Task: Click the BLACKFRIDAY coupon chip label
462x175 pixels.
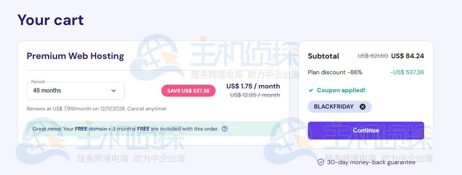Action: (x=333, y=107)
